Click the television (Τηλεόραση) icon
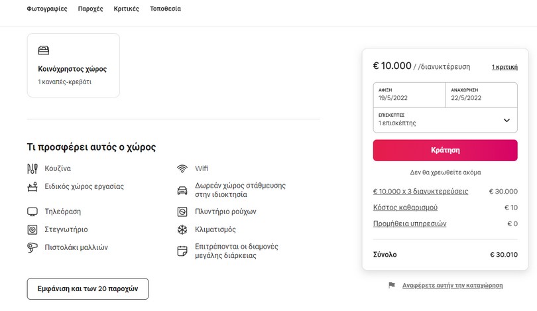Image resolution: width=537 pixels, height=311 pixels. point(32,212)
